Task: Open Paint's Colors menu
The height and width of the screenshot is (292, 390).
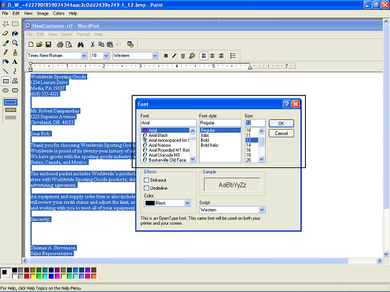Action: (58, 13)
